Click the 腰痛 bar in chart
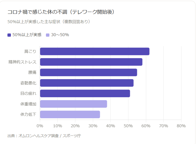196x144 pixels. click(x=88, y=73)
